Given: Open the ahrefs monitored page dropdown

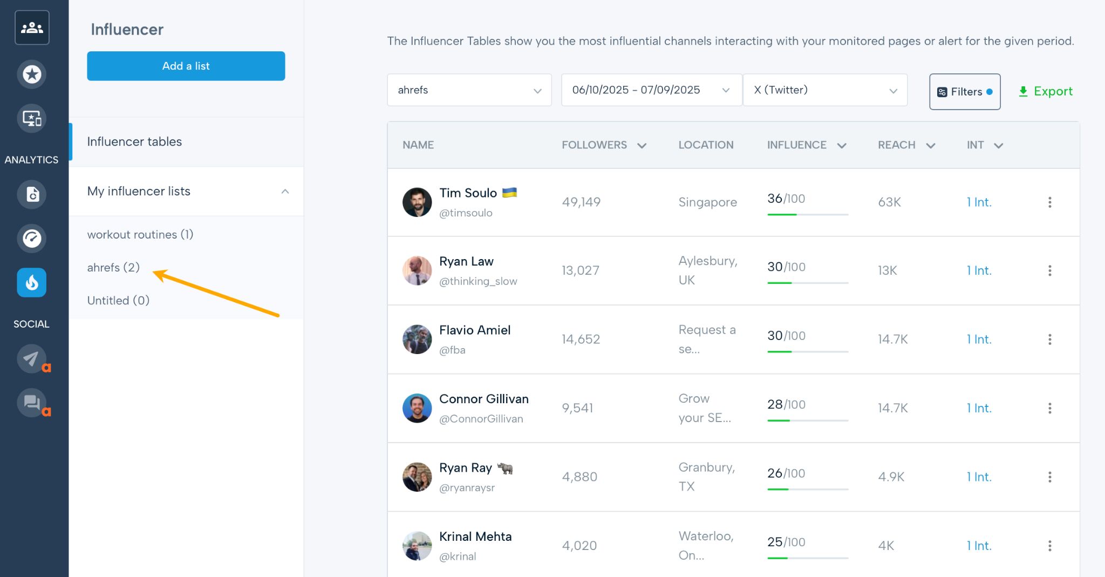Looking at the screenshot, I should (468, 90).
